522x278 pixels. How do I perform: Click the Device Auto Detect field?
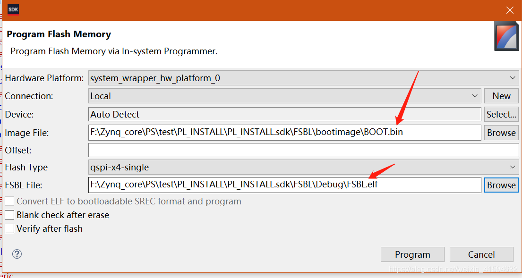click(x=285, y=114)
